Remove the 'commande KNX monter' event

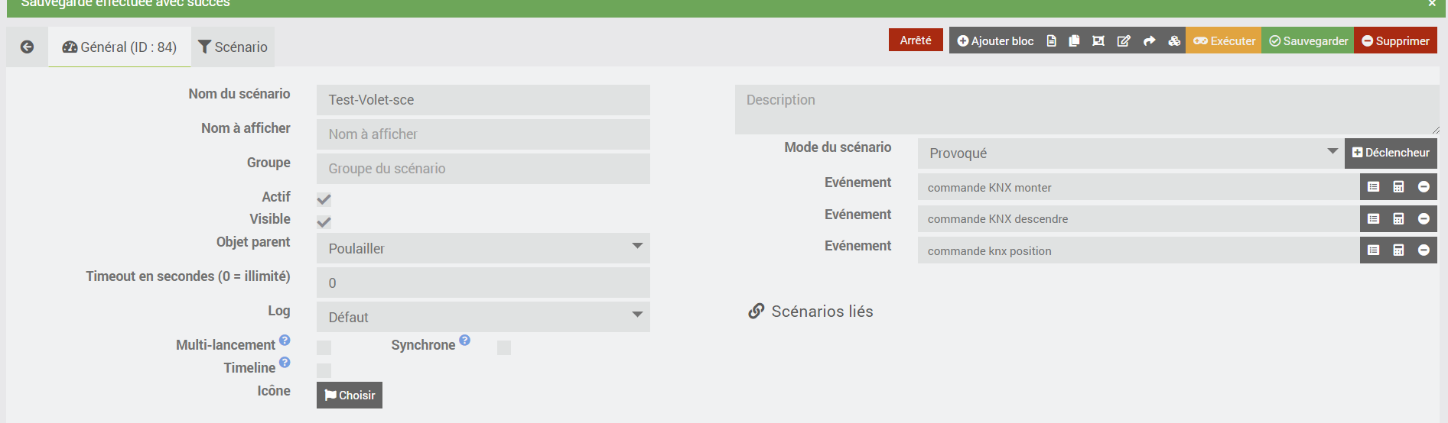coord(1424,187)
